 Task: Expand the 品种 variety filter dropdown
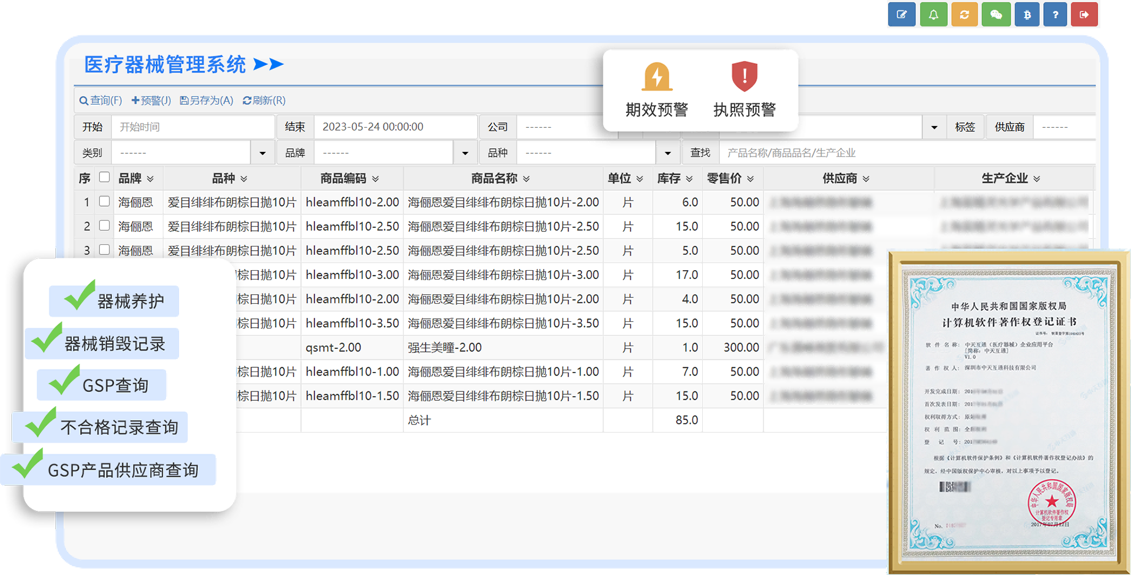(667, 153)
